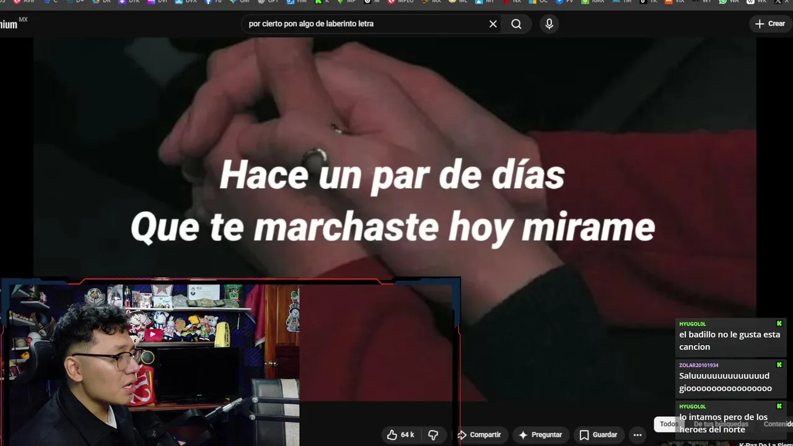Dislike the video
The image size is (793, 446).
tap(434, 435)
